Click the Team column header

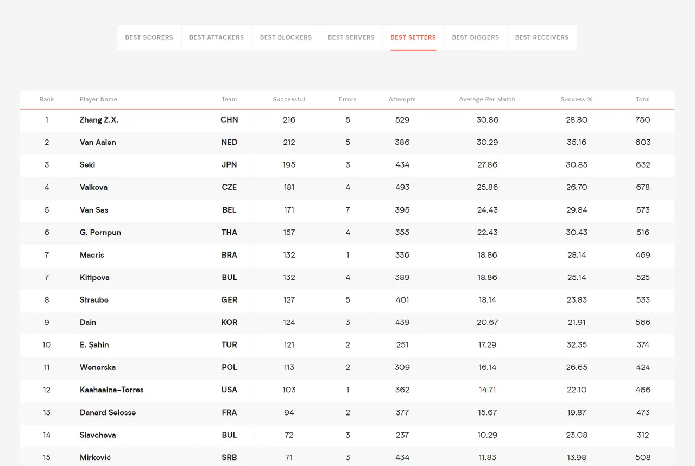229,99
